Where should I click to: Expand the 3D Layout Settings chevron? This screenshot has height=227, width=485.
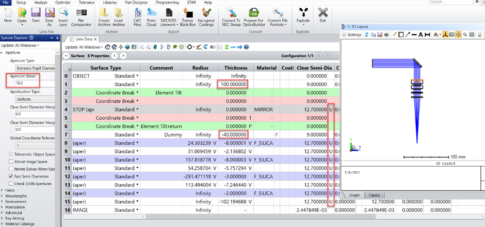click(344, 35)
